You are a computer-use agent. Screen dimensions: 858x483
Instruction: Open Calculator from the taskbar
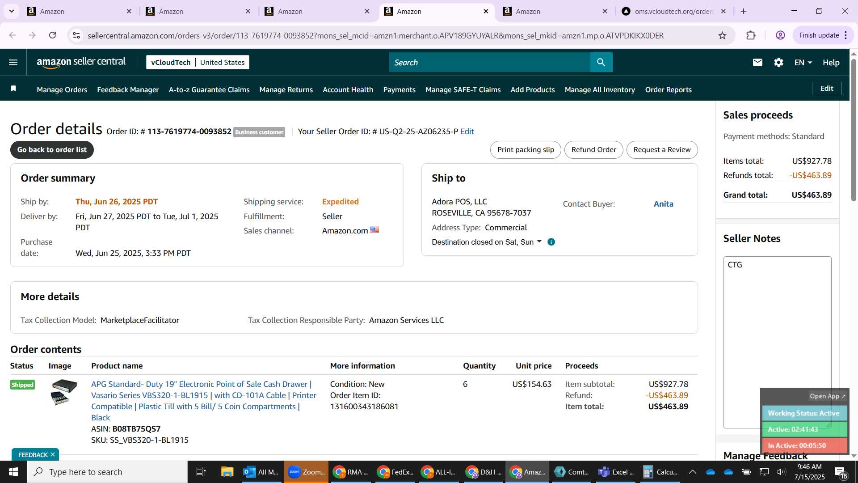660,472
